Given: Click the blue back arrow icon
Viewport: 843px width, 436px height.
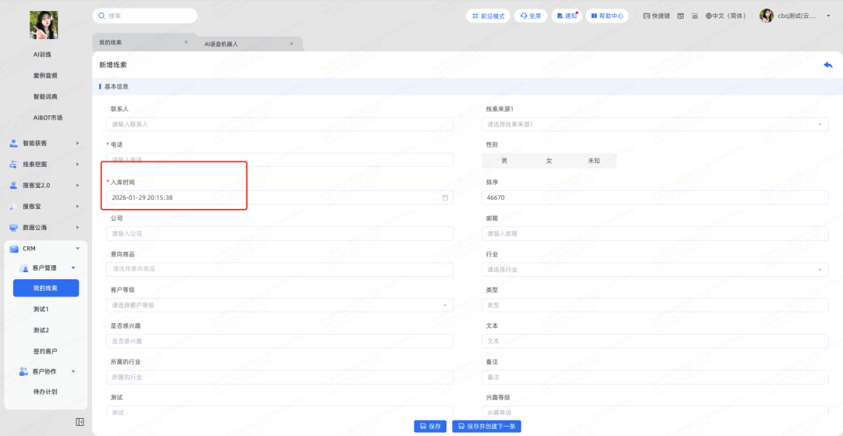Looking at the screenshot, I should coord(827,65).
